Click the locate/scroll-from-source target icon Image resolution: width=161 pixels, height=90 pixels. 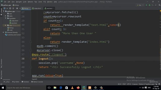point(10,8)
